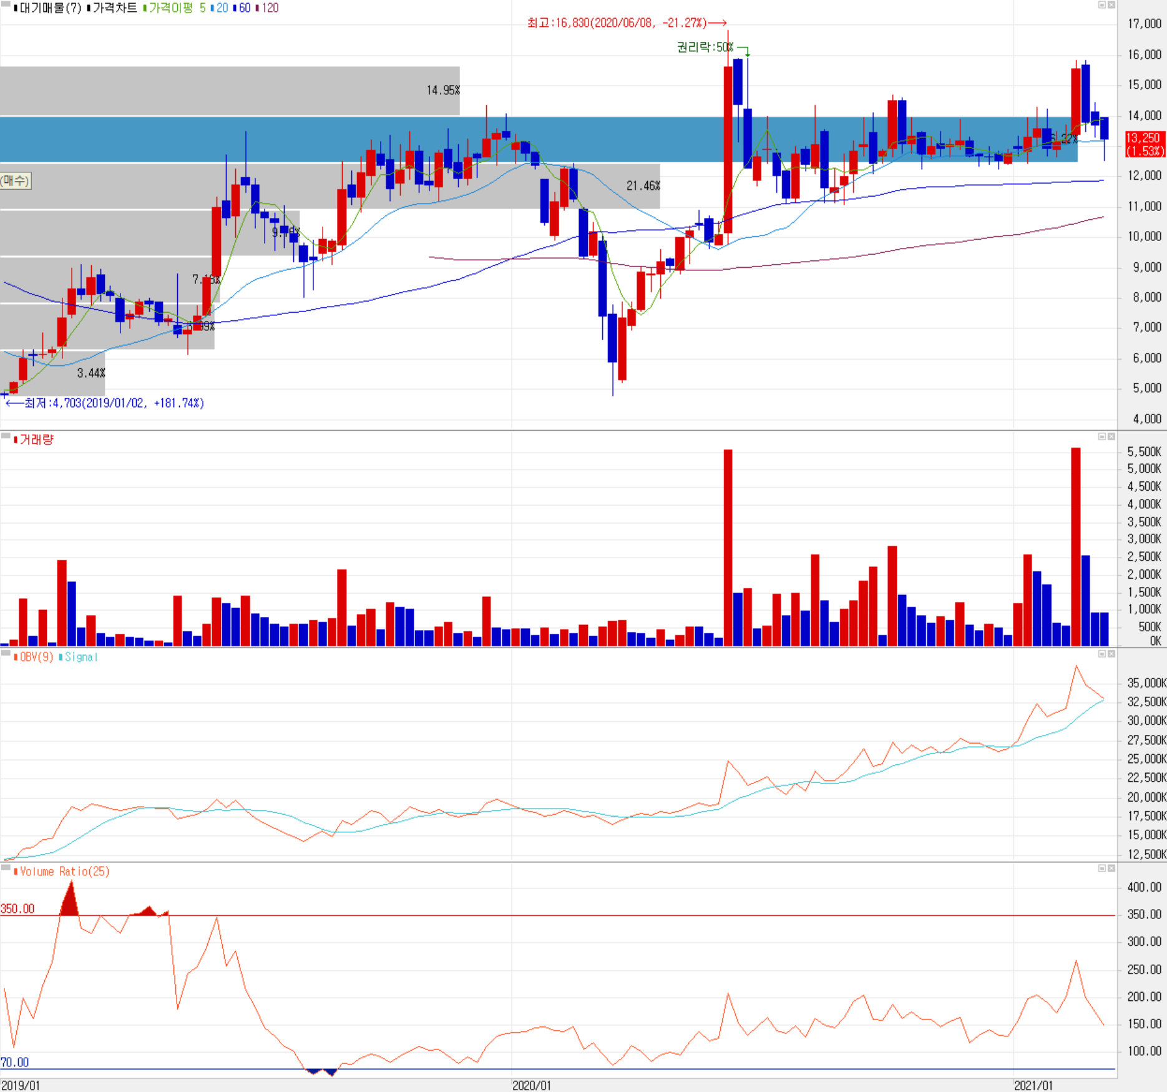Click gray handle of the price panel

[6, 4]
